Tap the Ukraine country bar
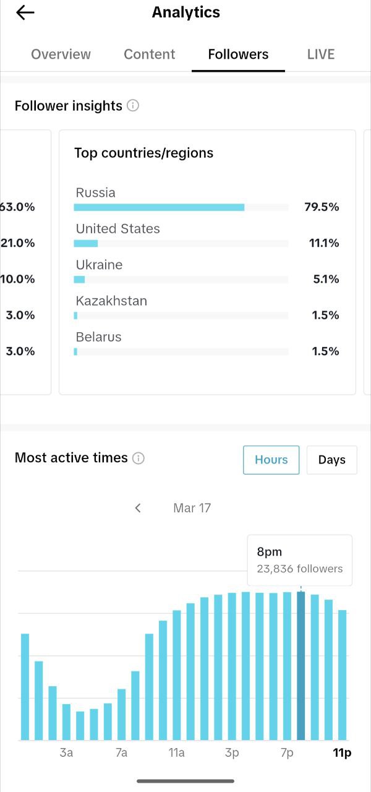 click(x=181, y=279)
